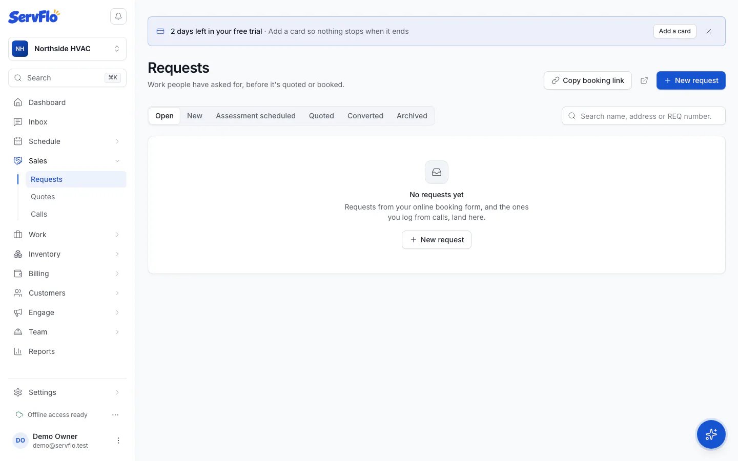Click the empty-state inbox tray icon
Screen dimensions: 738x461
pos(437,172)
